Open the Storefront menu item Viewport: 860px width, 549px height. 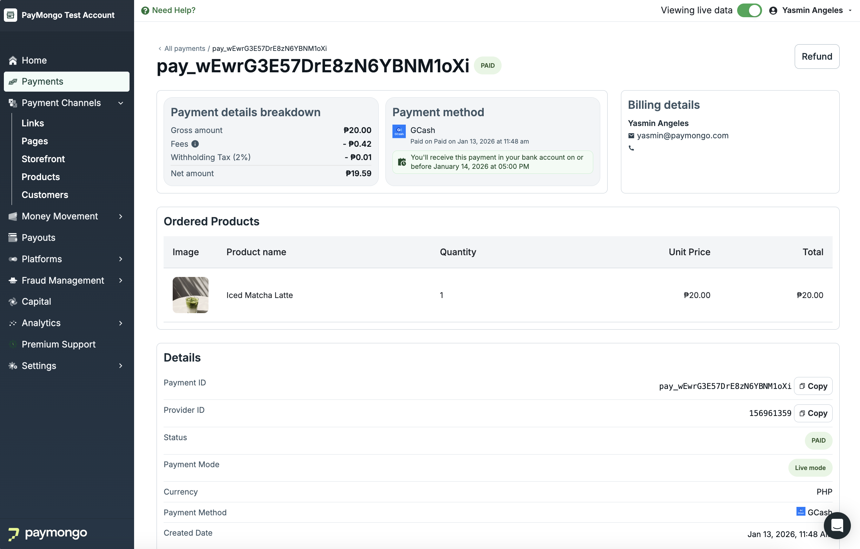click(43, 159)
